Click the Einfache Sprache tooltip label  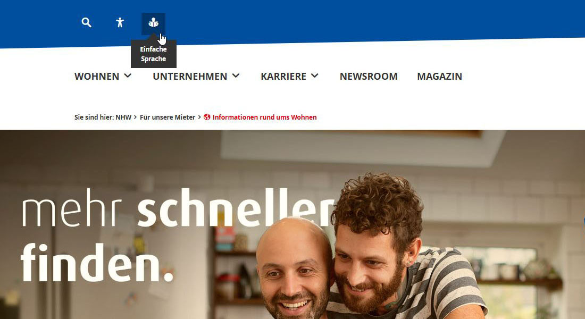pos(153,54)
